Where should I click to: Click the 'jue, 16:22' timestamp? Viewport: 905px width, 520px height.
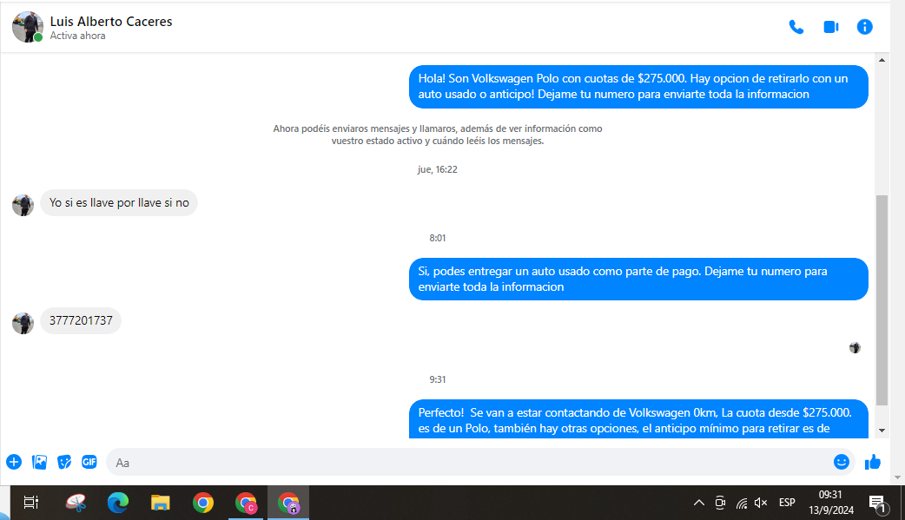click(x=438, y=169)
